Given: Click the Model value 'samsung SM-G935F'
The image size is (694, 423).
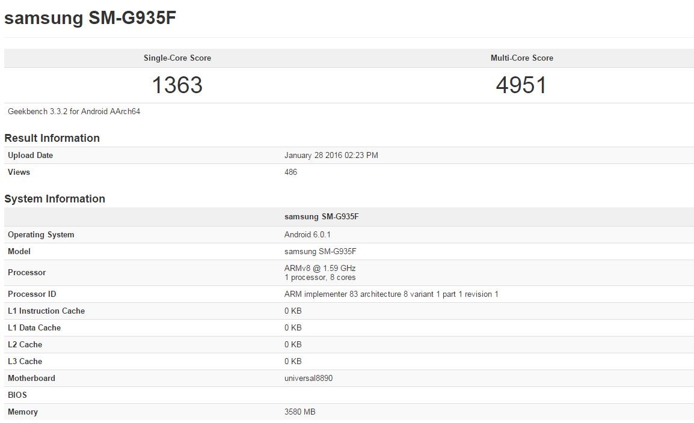Looking at the screenshot, I should (320, 252).
